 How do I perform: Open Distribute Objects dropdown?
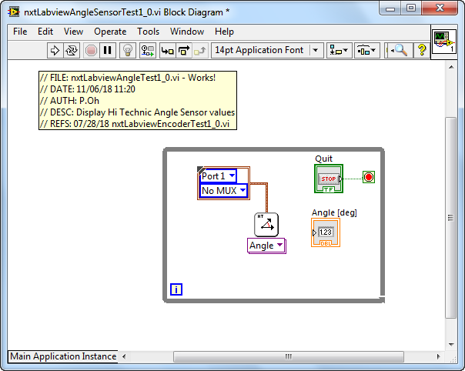coord(366,51)
